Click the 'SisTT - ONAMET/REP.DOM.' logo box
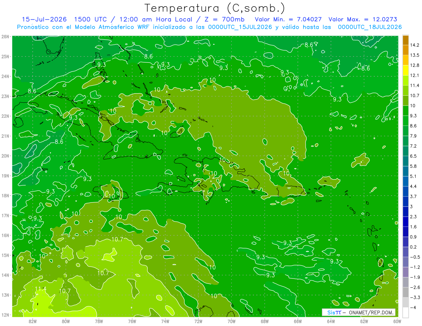 point(359,312)
